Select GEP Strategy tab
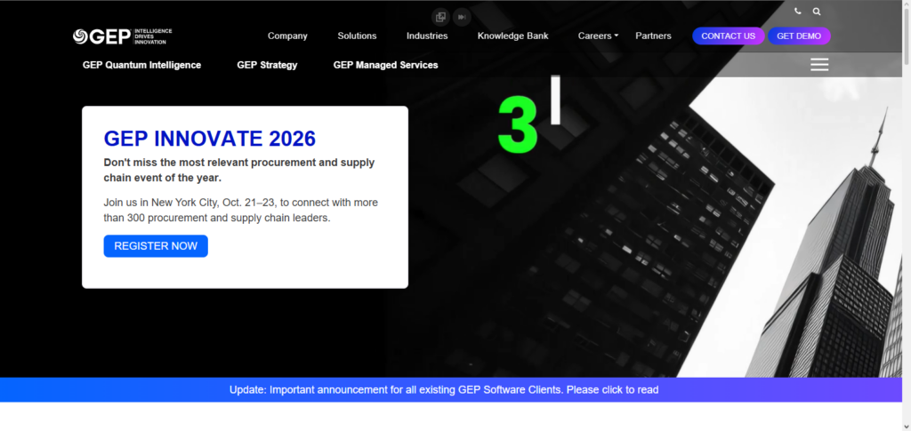Screen dimensions: 911x431 click(267, 65)
